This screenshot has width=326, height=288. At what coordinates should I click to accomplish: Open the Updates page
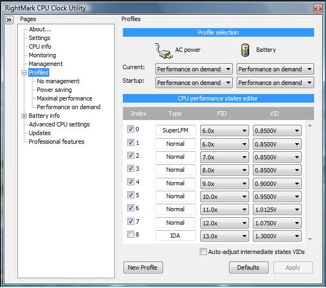(40, 133)
